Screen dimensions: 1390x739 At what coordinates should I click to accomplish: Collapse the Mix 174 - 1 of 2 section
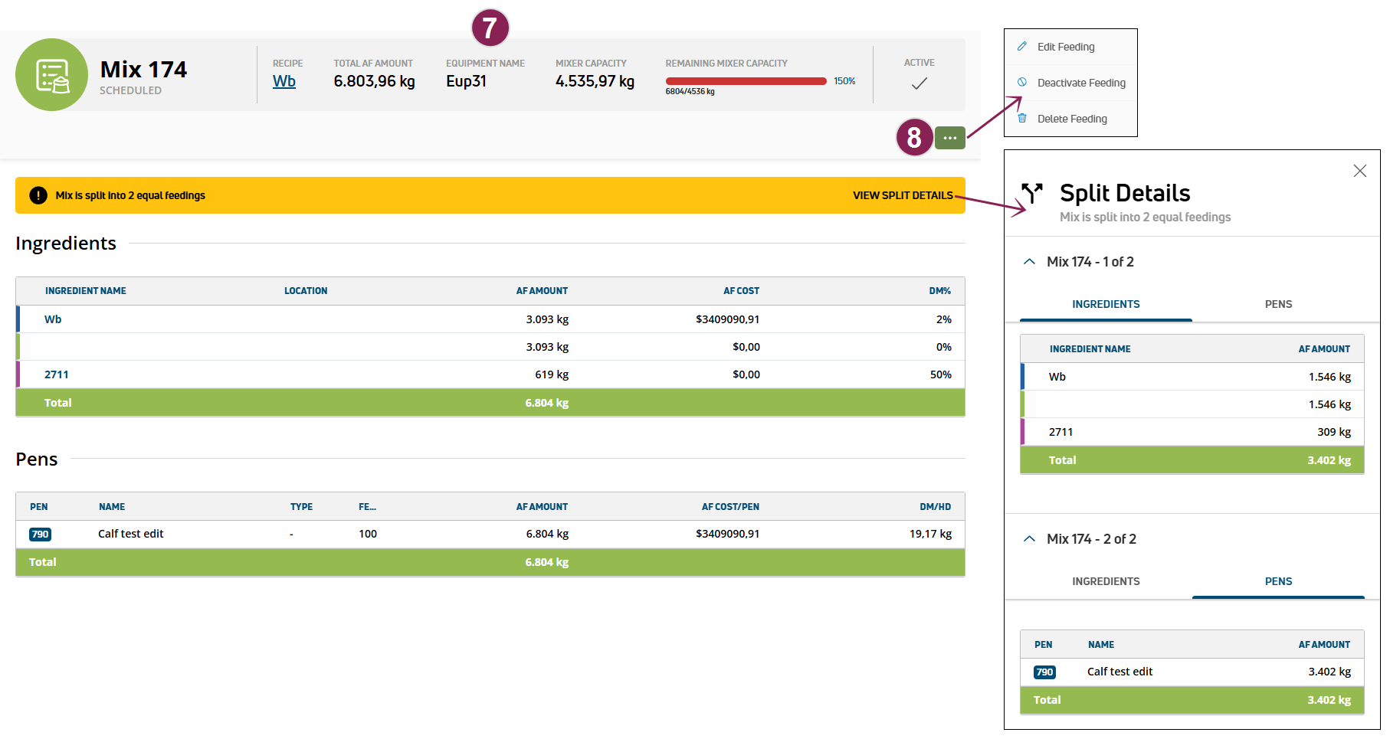(x=1029, y=262)
